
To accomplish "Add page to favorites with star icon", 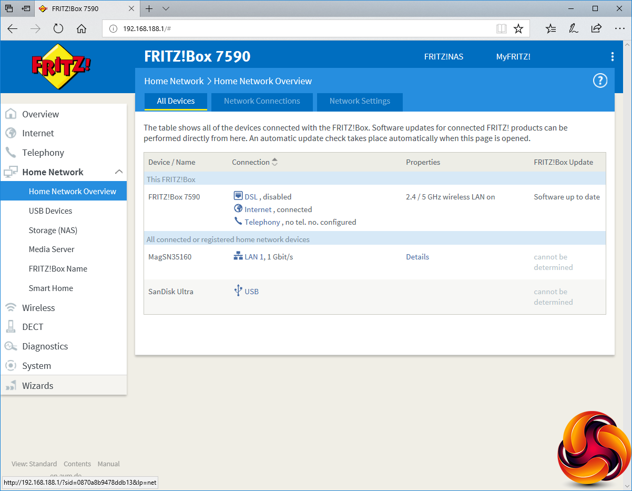I will 518,28.
